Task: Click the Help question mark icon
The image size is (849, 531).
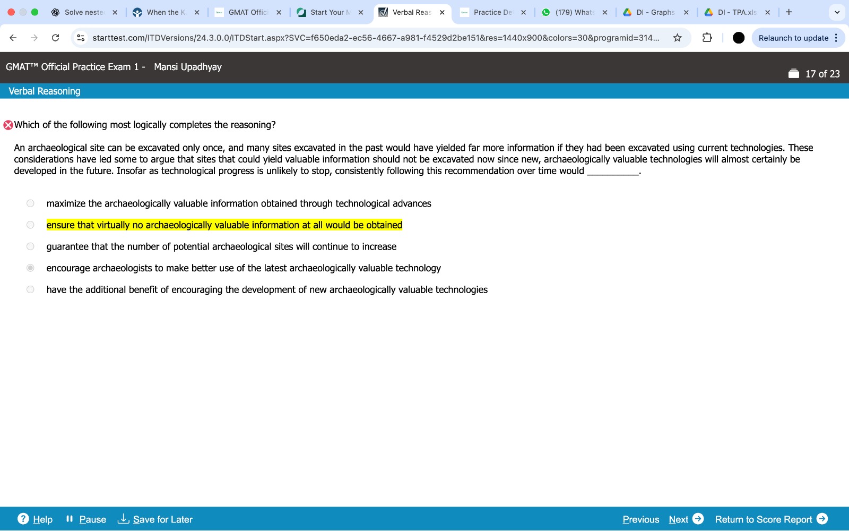Action: pos(23,519)
